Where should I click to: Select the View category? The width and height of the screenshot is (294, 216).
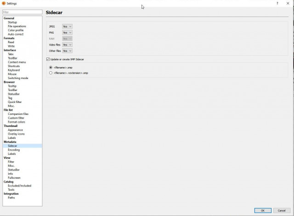point(7,158)
